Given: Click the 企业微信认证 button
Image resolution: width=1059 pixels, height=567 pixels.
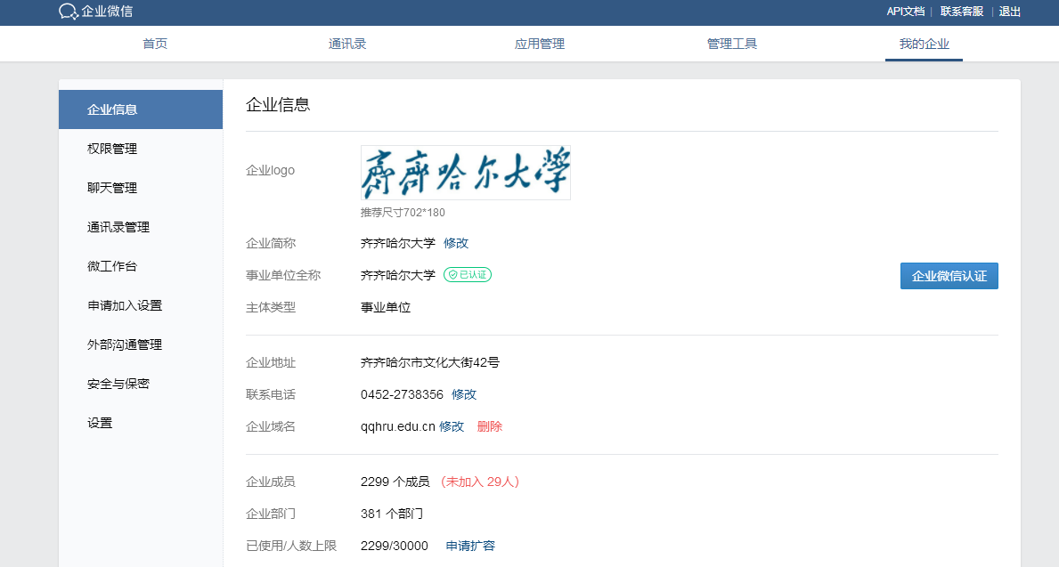Looking at the screenshot, I should tap(949, 276).
